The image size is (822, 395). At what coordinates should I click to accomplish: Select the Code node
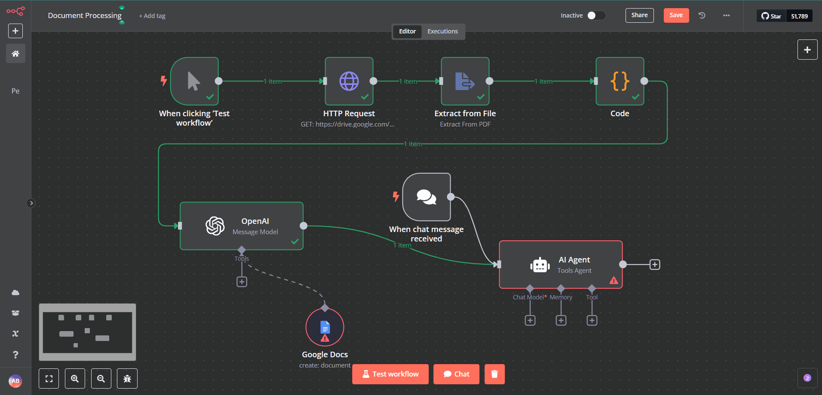pyautogui.click(x=620, y=81)
